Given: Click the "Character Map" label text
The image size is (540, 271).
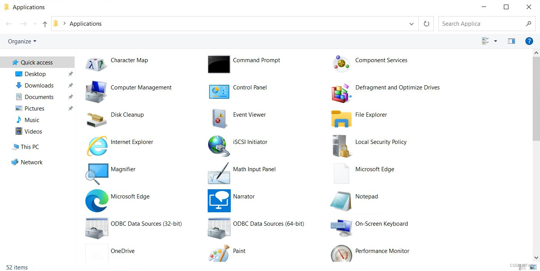Looking at the screenshot, I should click(x=129, y=60).
